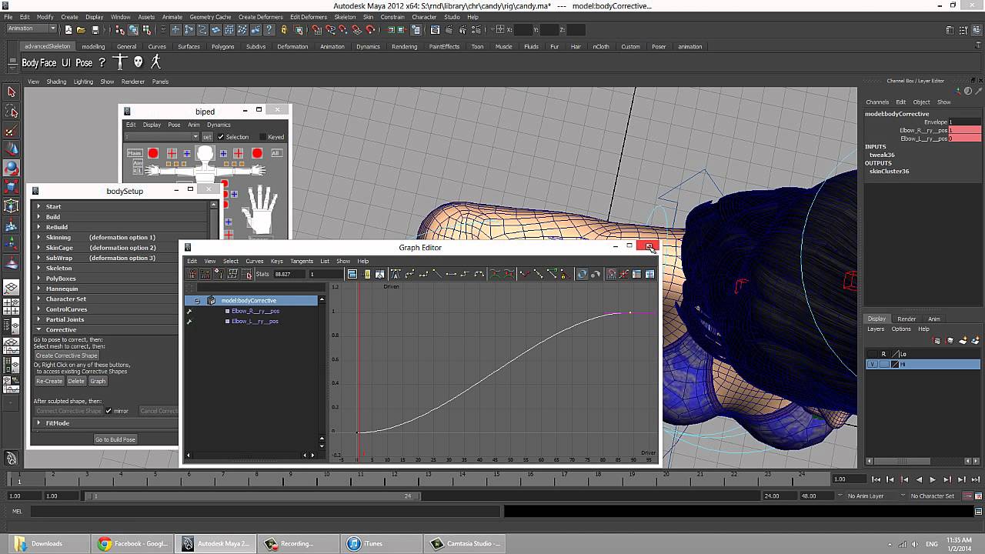Open the Shading menu in viewport panel
Image resolution: width=985 pixels, height=554 pixels.
coord(56,82)
